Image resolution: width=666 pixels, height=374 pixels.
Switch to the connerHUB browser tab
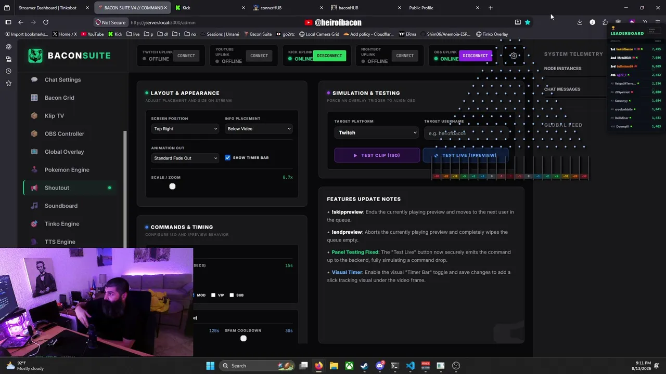pyautogui.click(x=289, y=8)
